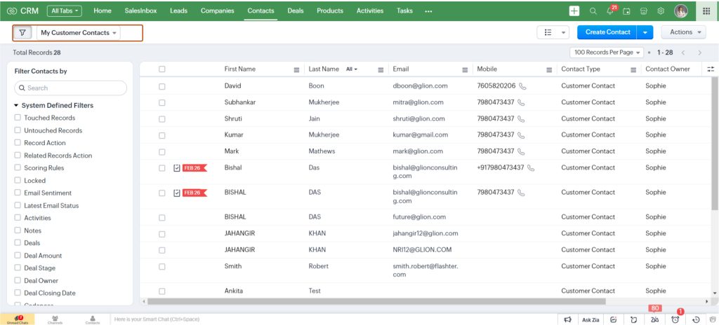Open the announcements megaphone icon
This screenshot has height=325, width=719.
point(567,319)
